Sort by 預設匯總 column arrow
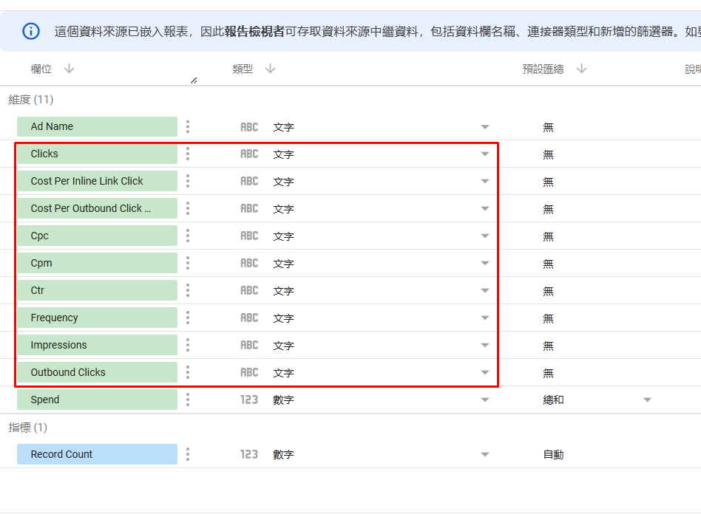The height and width of the screenshot is (514, 701). [x=582, y=69]
